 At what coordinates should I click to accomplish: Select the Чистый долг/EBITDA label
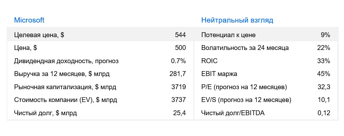[x=233, y=113]
